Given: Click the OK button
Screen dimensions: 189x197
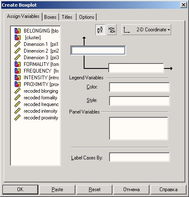Looking at the screenshot, I should [x=20, y=189].
